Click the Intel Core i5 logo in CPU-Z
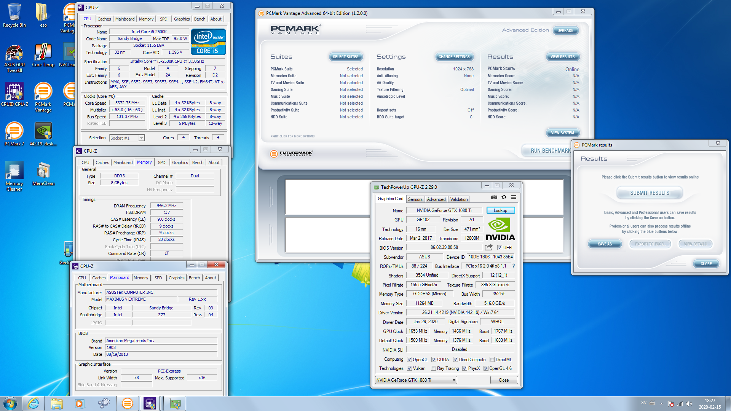The height and width of the screenshot is (411, 731). pyautogui.click(x=208, y=42)
